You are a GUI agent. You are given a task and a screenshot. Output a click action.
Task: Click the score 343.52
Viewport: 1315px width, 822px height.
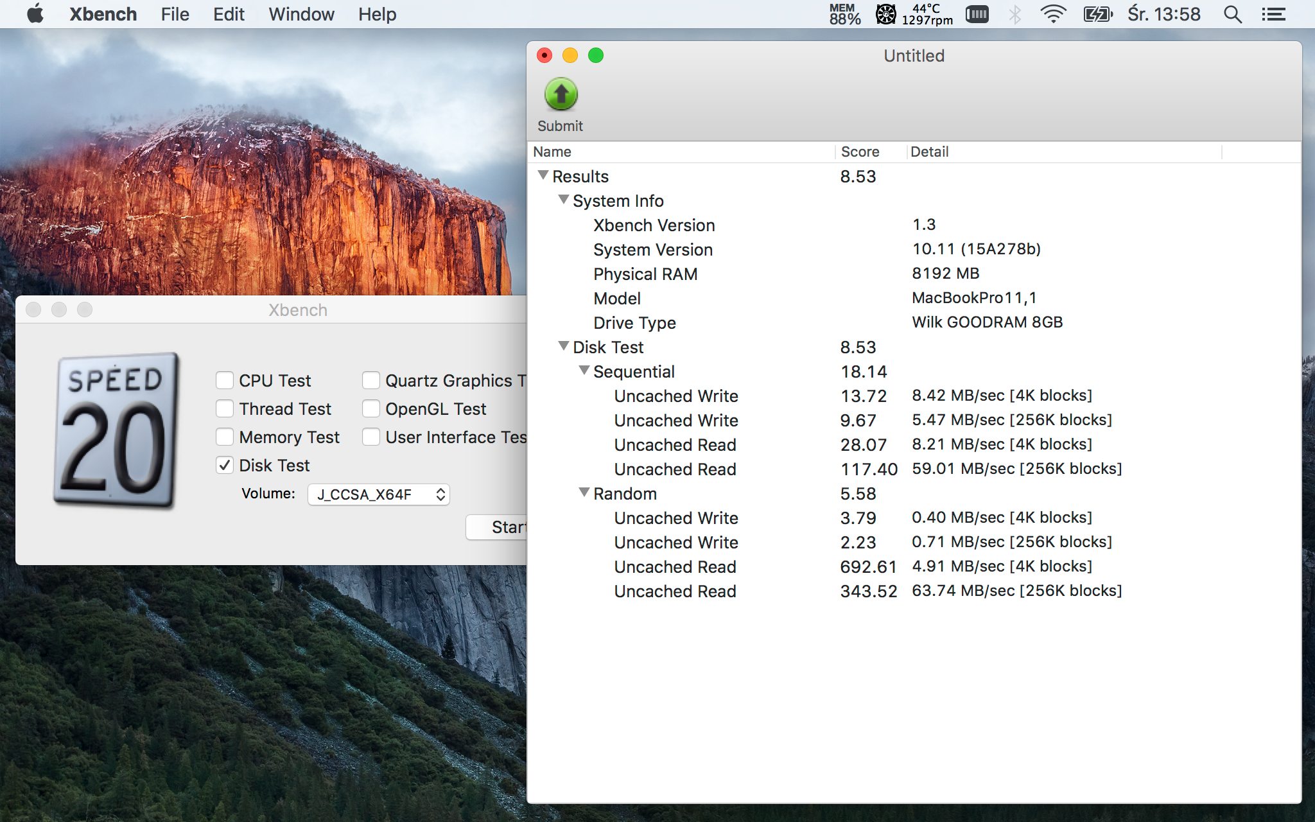click(x=869, y=591)
